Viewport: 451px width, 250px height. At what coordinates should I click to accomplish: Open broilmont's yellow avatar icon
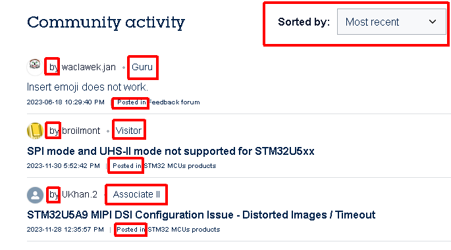point(35,131)
